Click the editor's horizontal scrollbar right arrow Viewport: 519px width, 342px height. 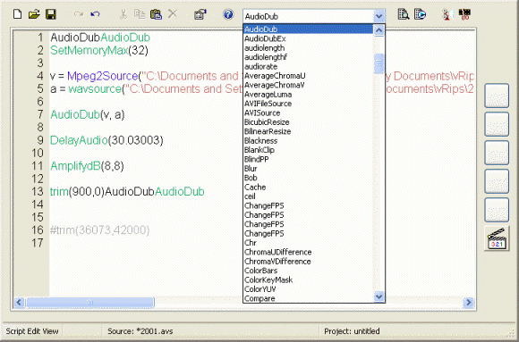[469, 302]
